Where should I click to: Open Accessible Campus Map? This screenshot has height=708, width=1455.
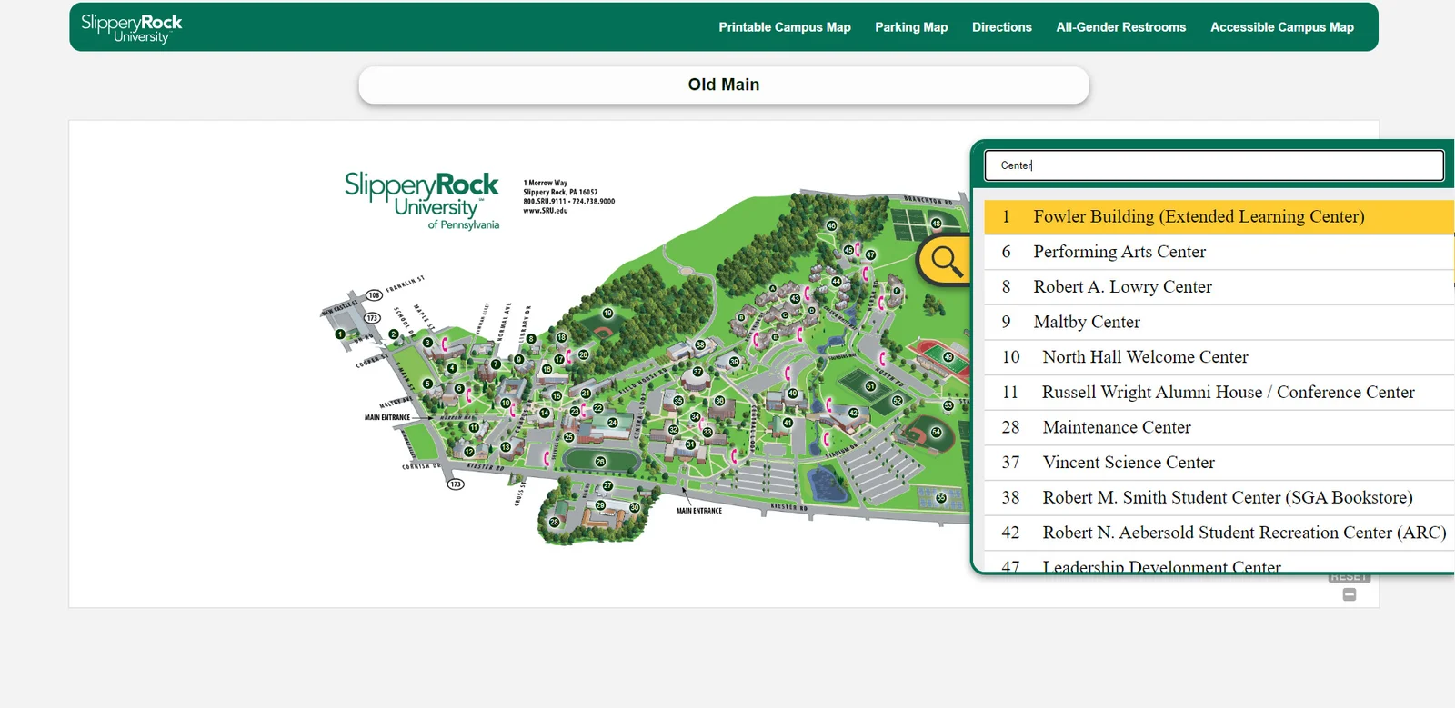[x=1282, y=27]
